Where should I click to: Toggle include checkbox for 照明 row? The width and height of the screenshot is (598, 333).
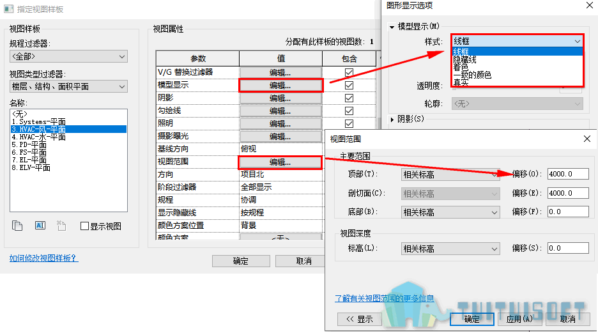pyautogui.click(x=349, y=123)
